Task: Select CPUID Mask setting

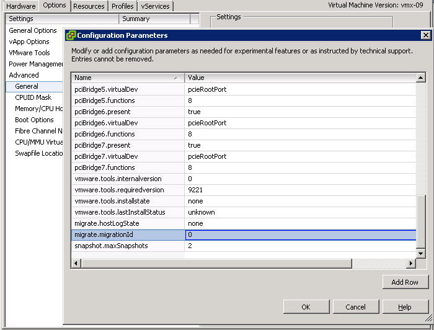Action: 33,97
